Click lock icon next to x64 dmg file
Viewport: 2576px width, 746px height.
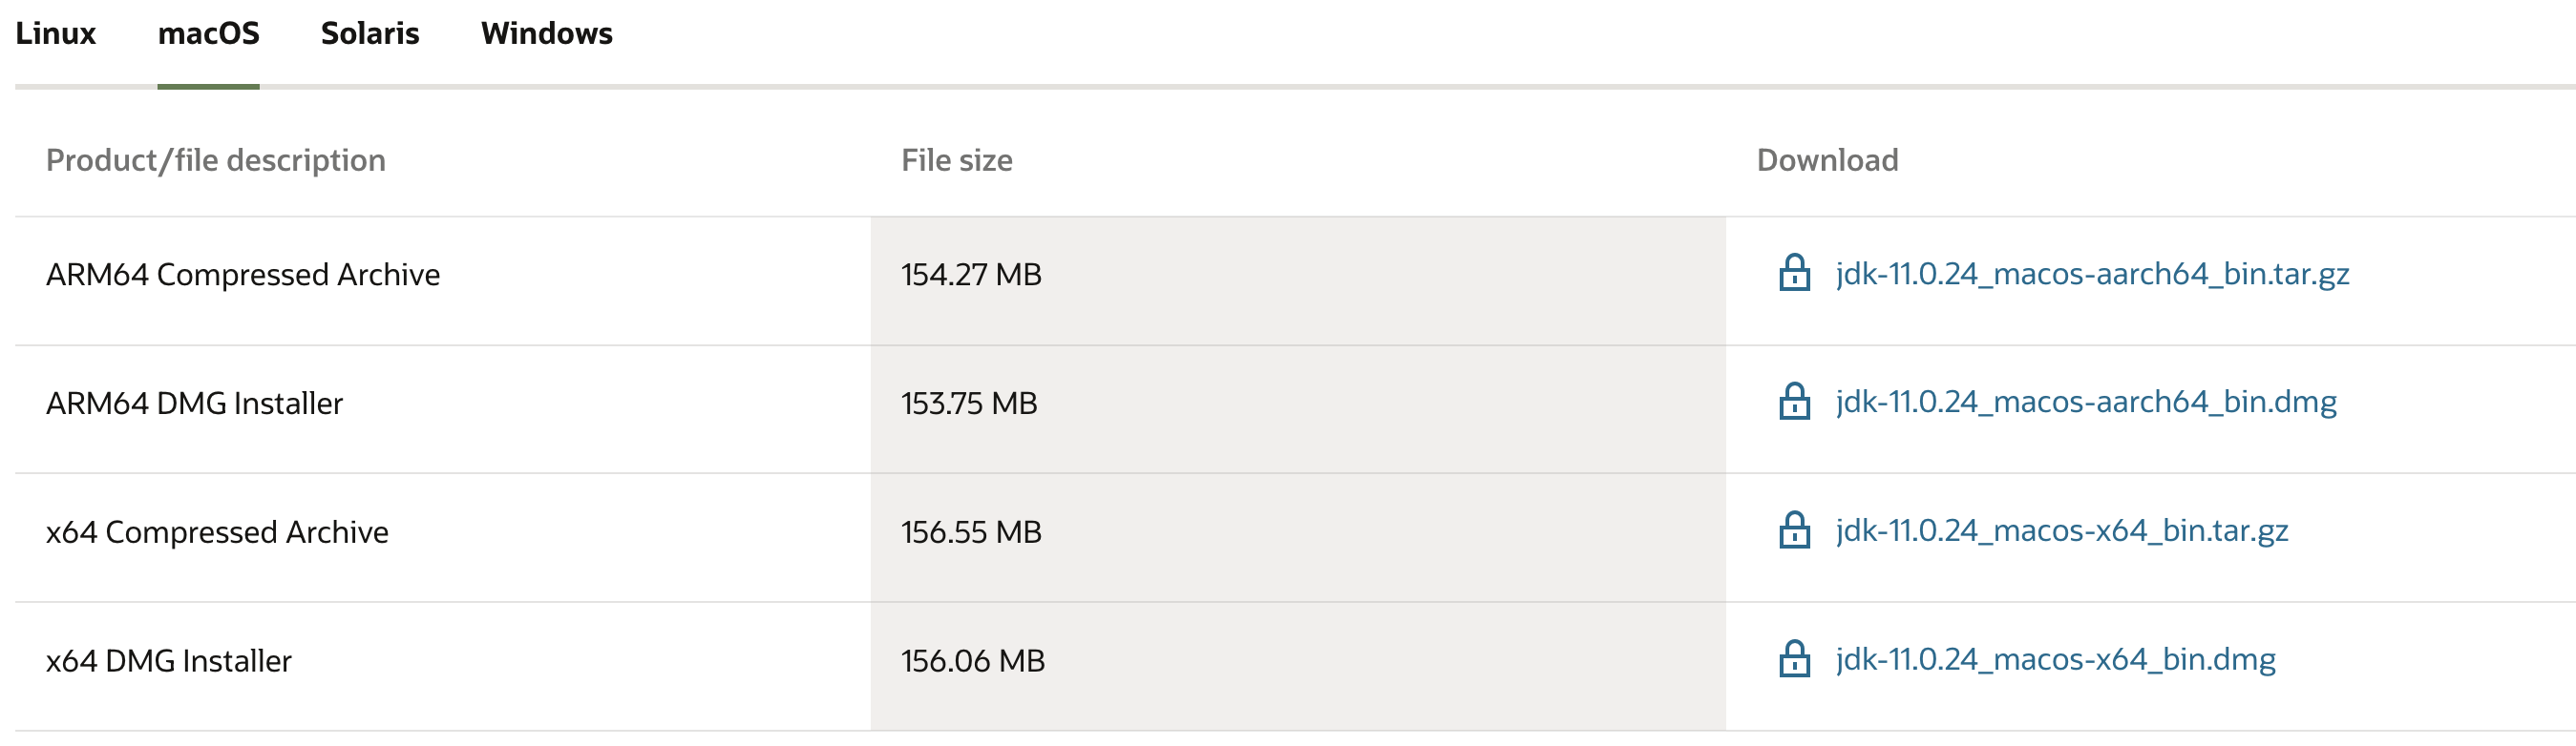point(1794,659)
